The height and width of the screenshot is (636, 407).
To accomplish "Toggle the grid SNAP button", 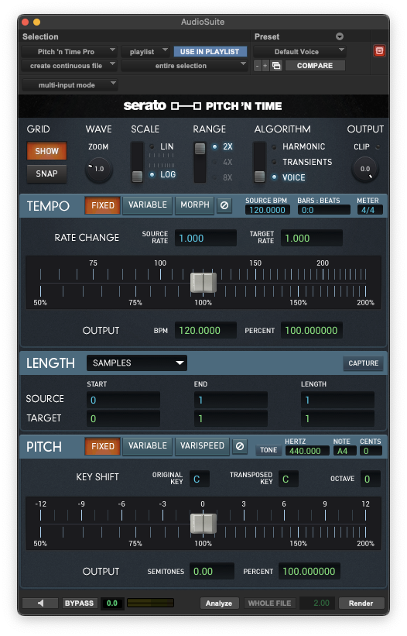I will point(46,174).
